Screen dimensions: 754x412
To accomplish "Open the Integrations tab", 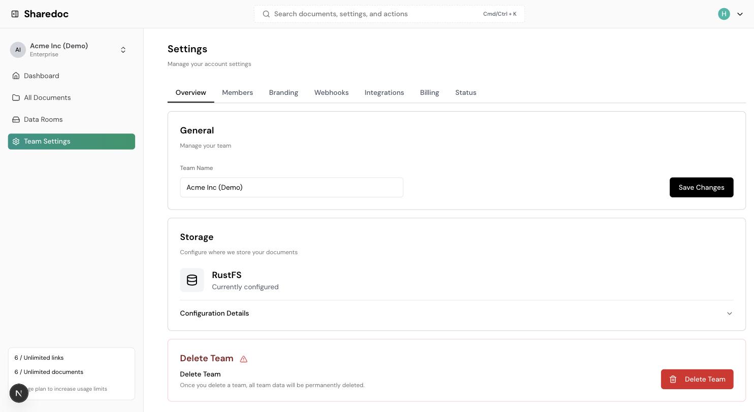I will pos(384,93).
